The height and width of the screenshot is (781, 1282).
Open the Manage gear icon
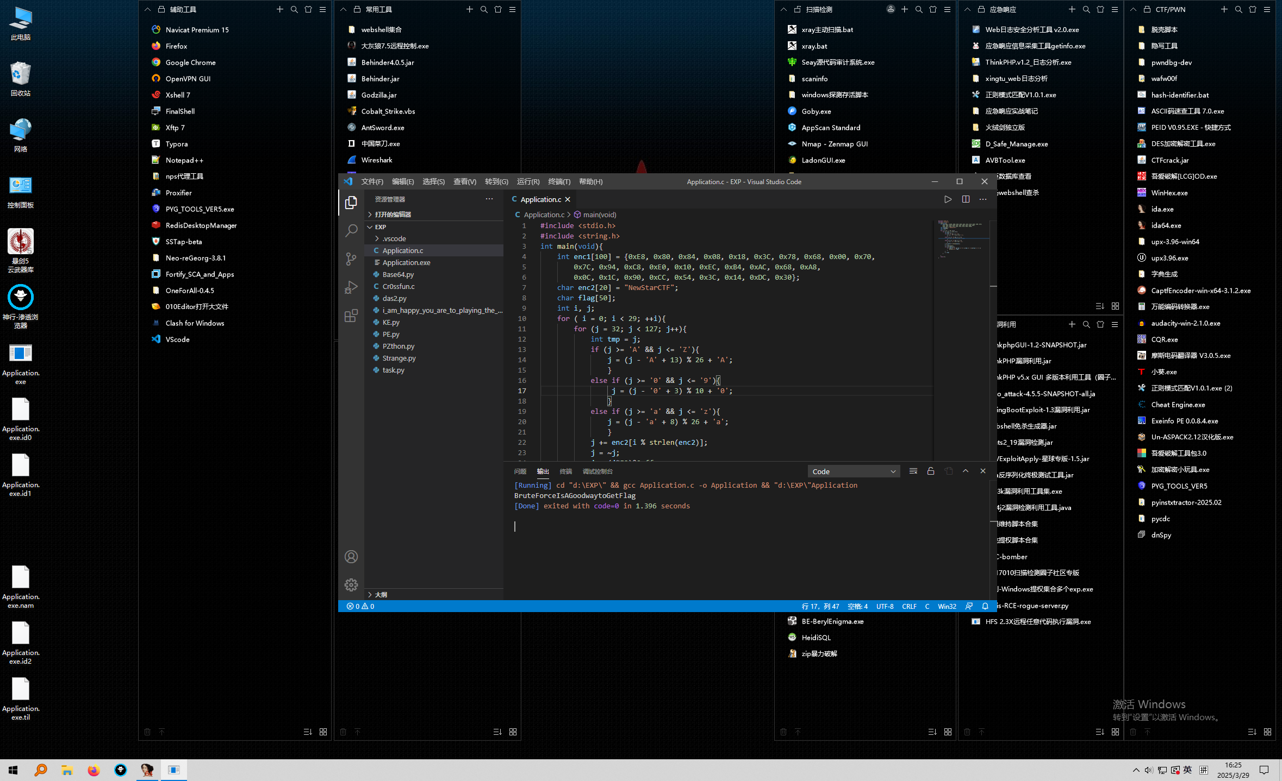[x=351, y=585]
